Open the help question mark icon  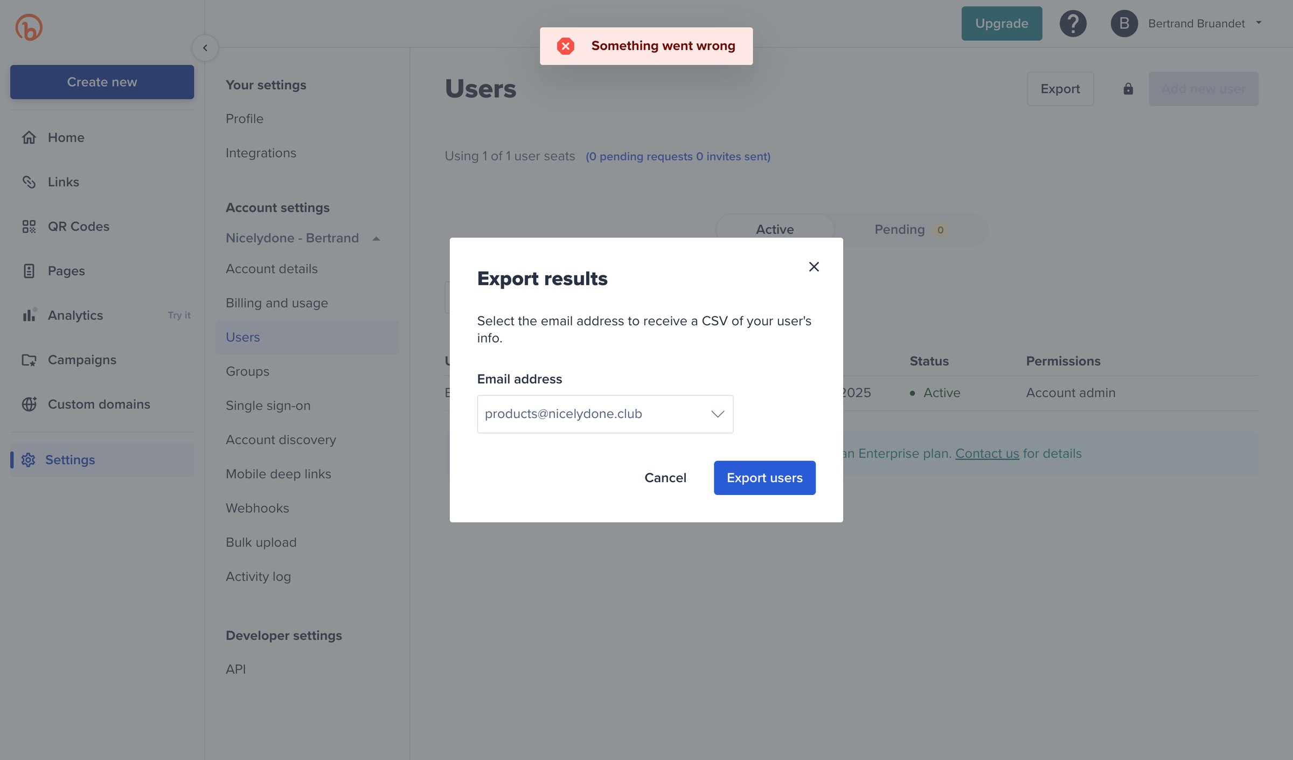pyautogui.click(x=1073, y=24)
